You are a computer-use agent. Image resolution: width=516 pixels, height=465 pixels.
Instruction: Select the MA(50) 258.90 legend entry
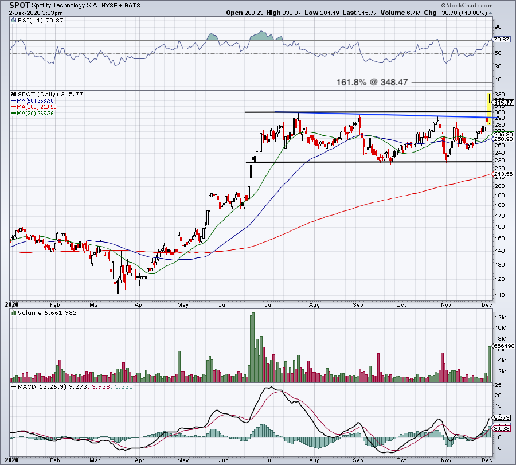35,101
